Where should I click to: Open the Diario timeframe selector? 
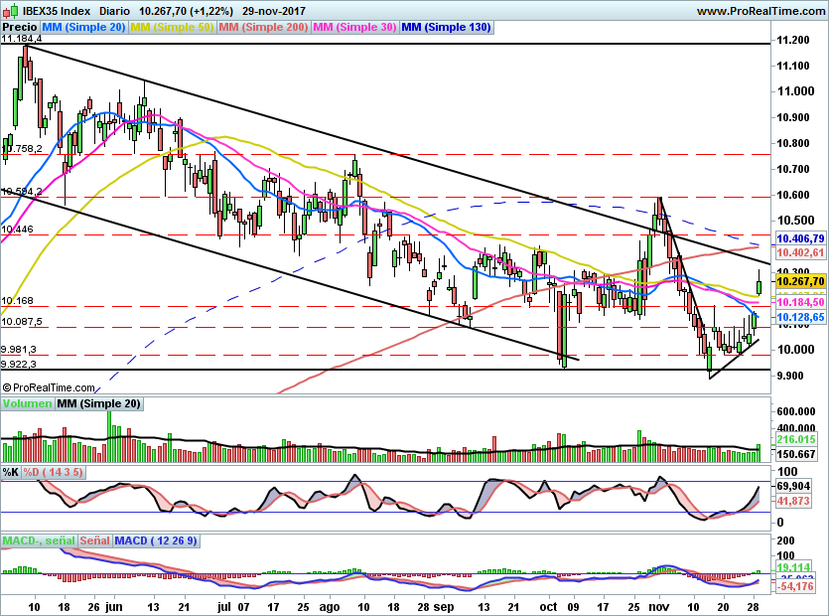click(x=114, y=10)
